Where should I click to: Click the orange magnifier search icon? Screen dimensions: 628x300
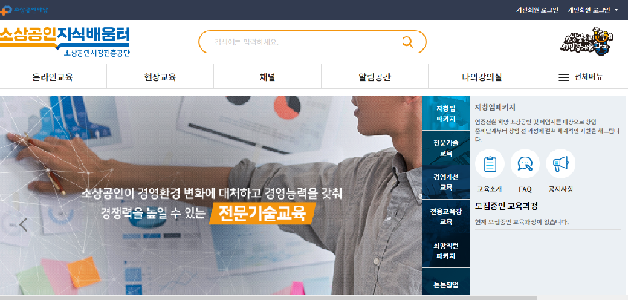pyautogui.click(x=407, y=42)
